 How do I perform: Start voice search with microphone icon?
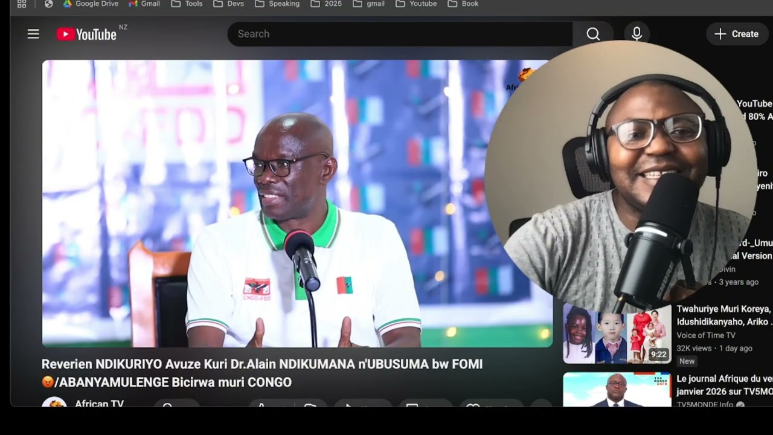click(x=637, y=34)
